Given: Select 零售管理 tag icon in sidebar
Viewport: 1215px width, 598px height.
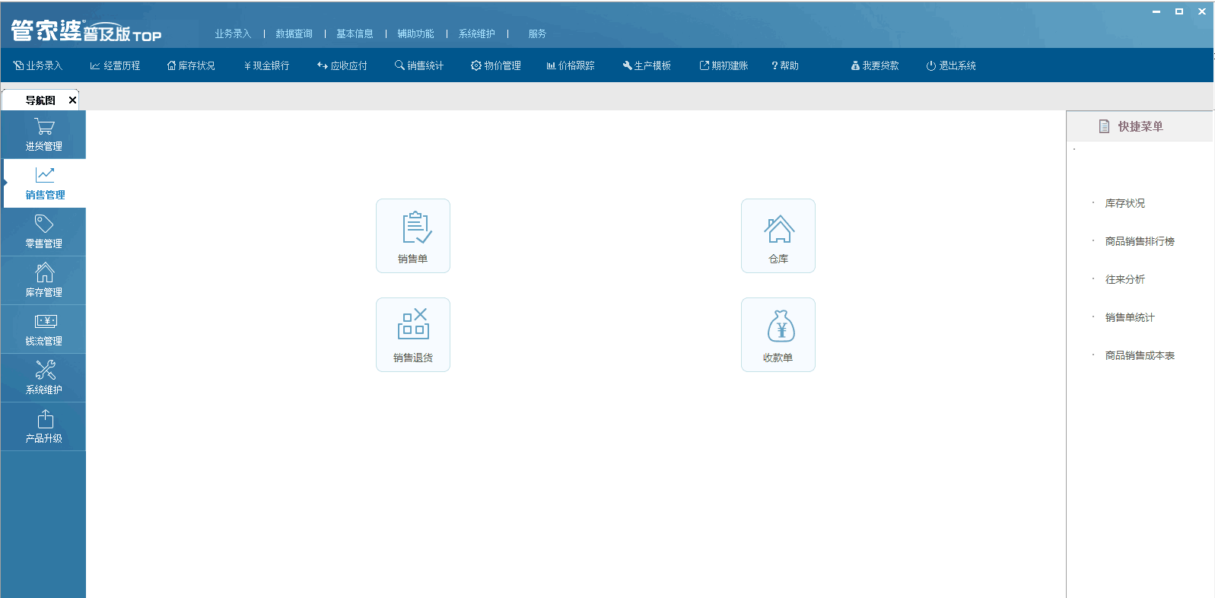Looking at the screenshot, I should pyautogui.click(x=43, y=232).
